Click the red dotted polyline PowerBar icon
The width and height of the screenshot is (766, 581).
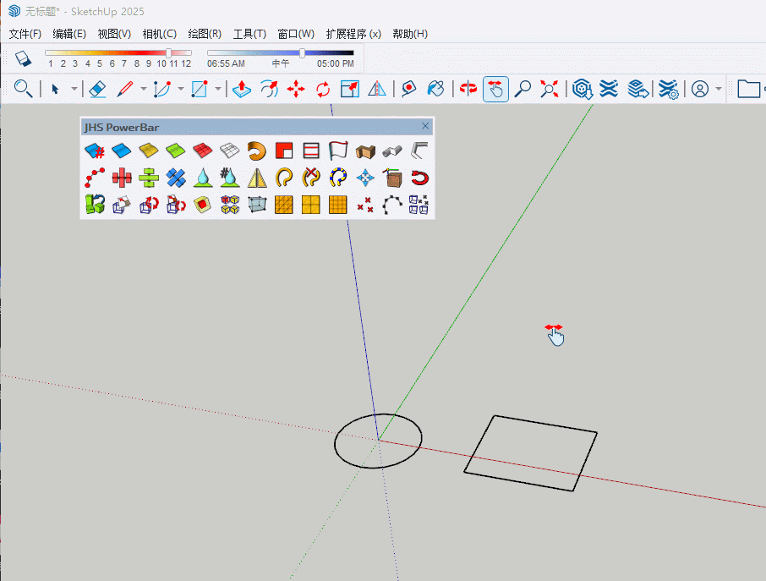[95, 178]
